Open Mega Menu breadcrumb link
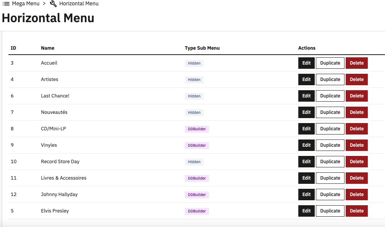Screen dimensions: 385x227 point(26,4)
